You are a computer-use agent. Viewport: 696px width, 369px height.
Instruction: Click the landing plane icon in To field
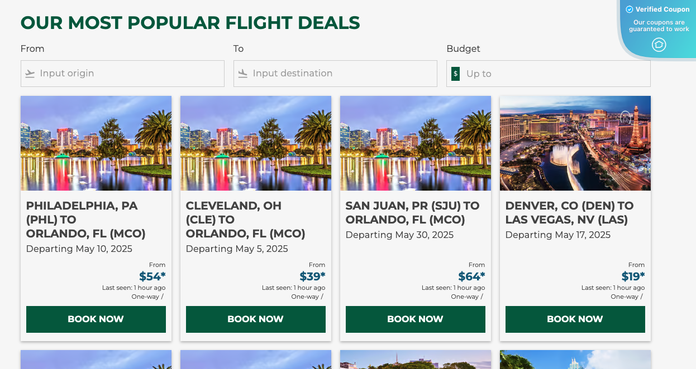click(242, 73)
